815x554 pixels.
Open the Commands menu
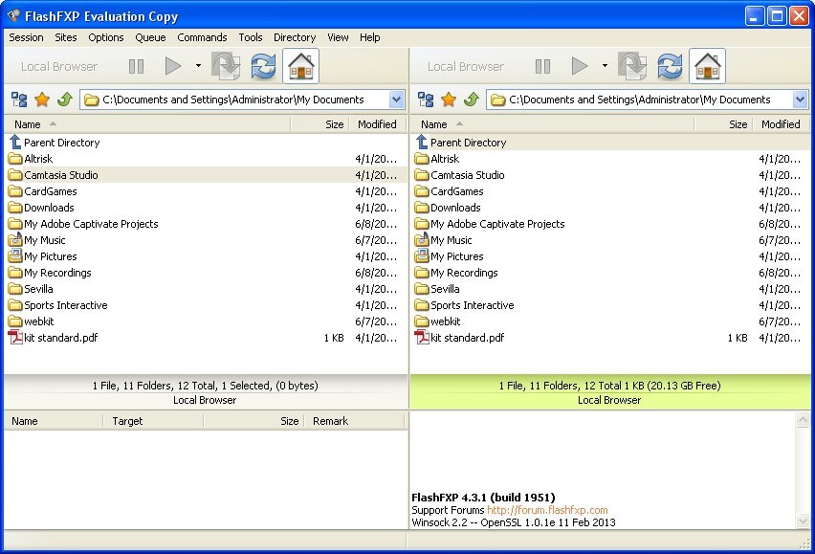click(202, 37)
